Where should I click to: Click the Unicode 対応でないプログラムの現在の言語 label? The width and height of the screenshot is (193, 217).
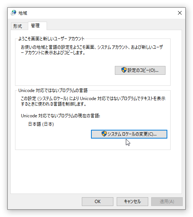(61, 116)
